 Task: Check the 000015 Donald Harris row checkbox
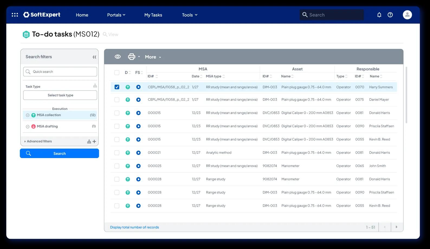coord(117,113)
